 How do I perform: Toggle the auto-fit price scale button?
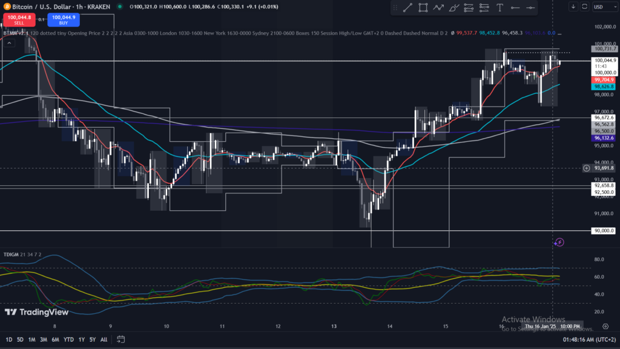point(584,7)
